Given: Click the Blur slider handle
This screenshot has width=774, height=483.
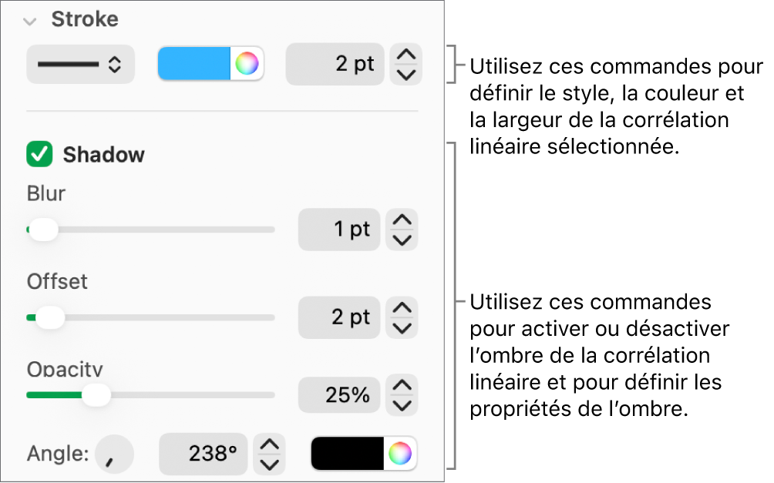Looking at the screenshot, I should (x=43, y=230).
